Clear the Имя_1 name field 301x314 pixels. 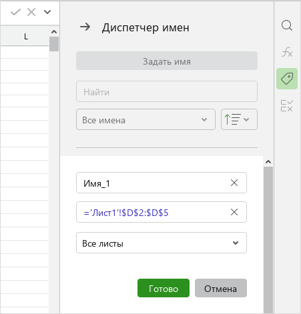(234, 183)
